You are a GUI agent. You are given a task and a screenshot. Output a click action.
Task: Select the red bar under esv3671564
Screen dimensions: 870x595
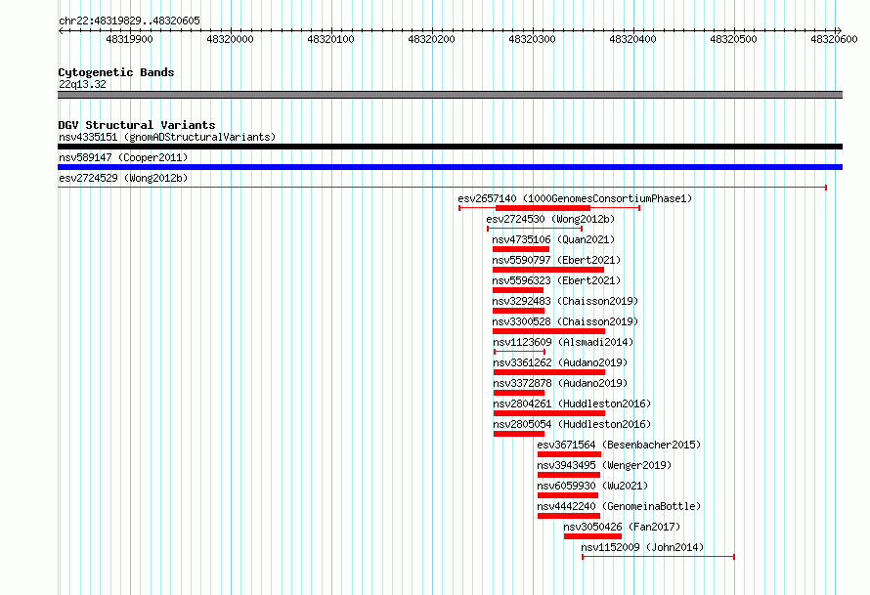[x=569, y=454]
